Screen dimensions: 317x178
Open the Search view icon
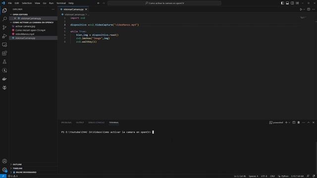(x=4, y=19)
